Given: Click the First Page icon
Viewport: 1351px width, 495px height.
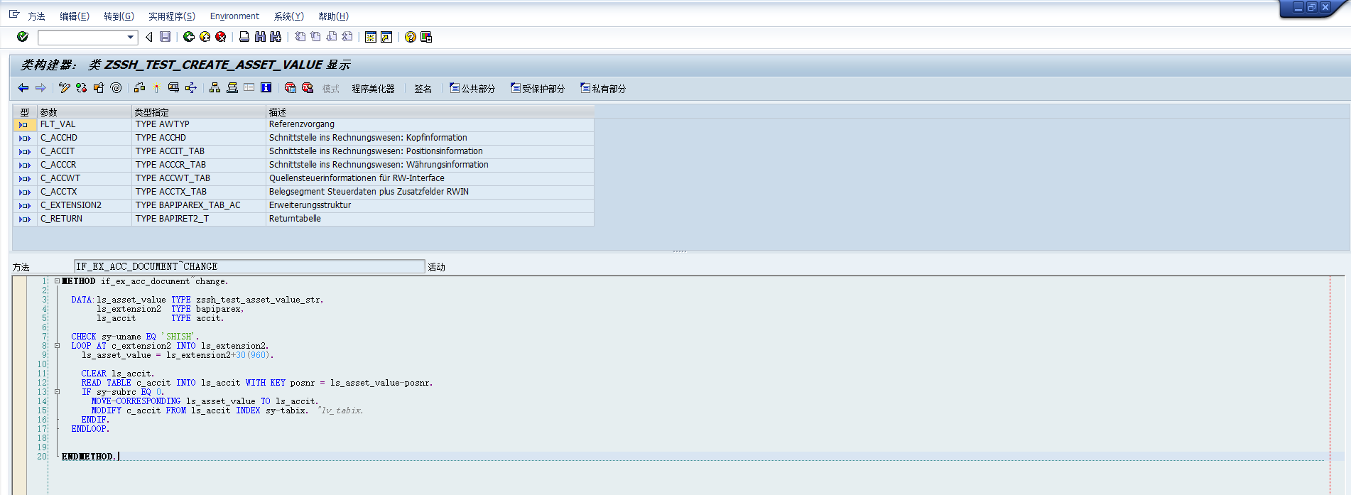Looking at the screenshot, I should 300,37.
